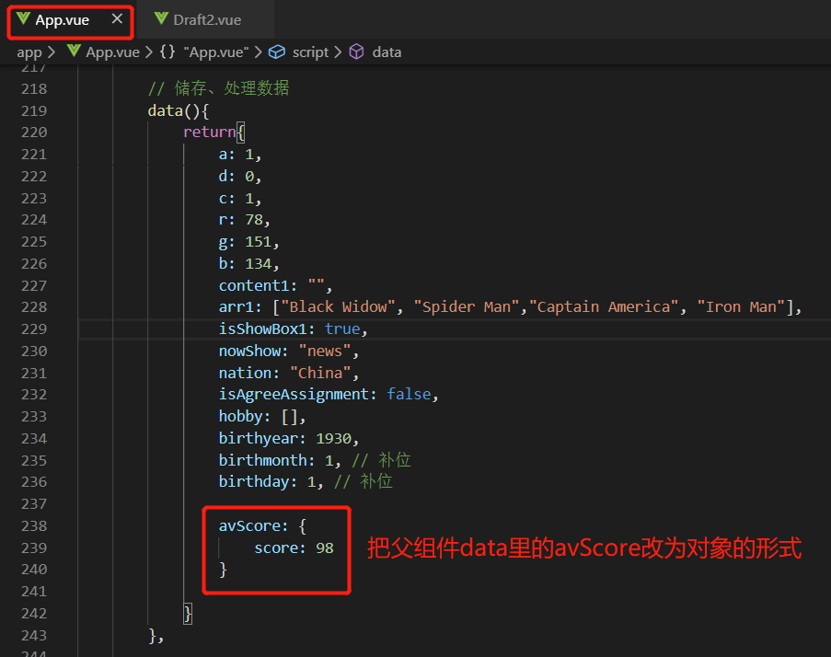
Task: Click the 'content1' property name
Action: 253,285
